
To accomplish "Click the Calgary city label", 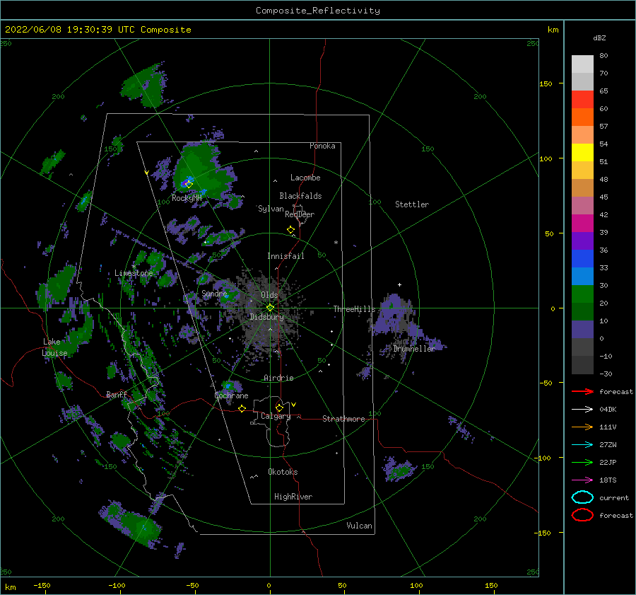I will pos(276,416).
